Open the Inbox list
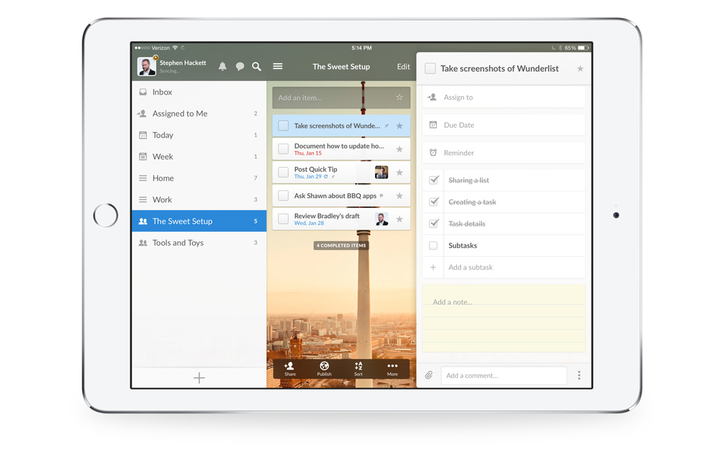724x456 pixels. (x=199, y=92)
